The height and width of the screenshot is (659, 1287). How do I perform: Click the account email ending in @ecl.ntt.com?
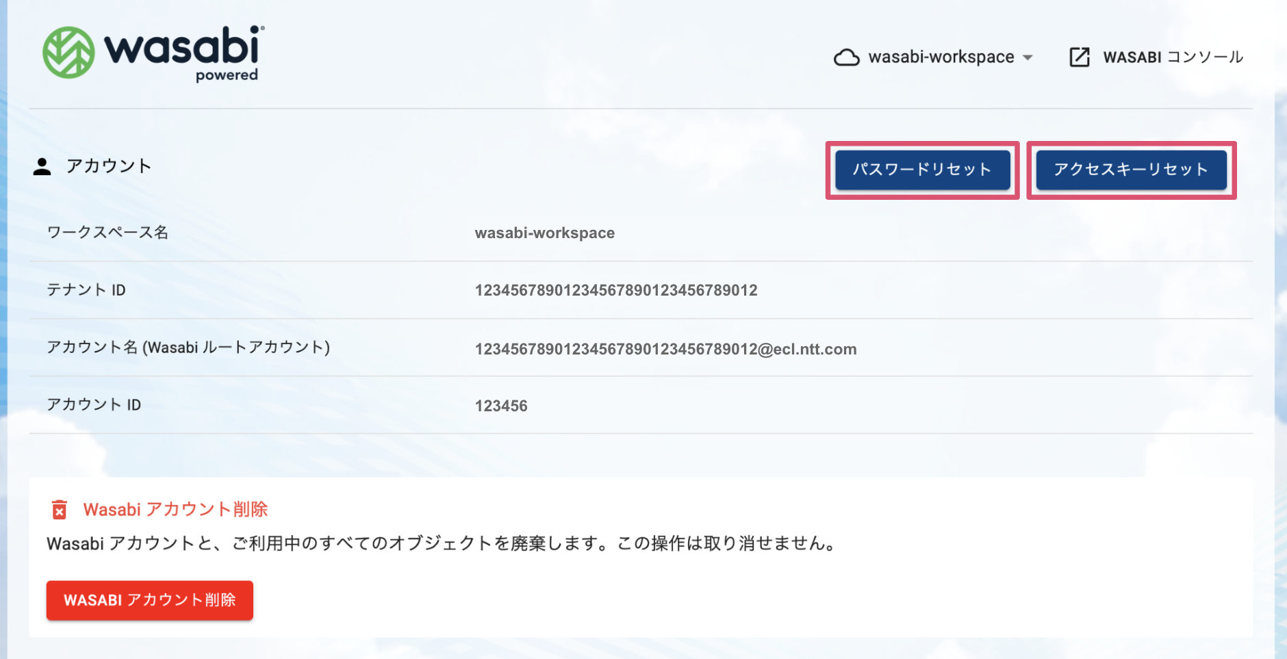pos(666,350)
